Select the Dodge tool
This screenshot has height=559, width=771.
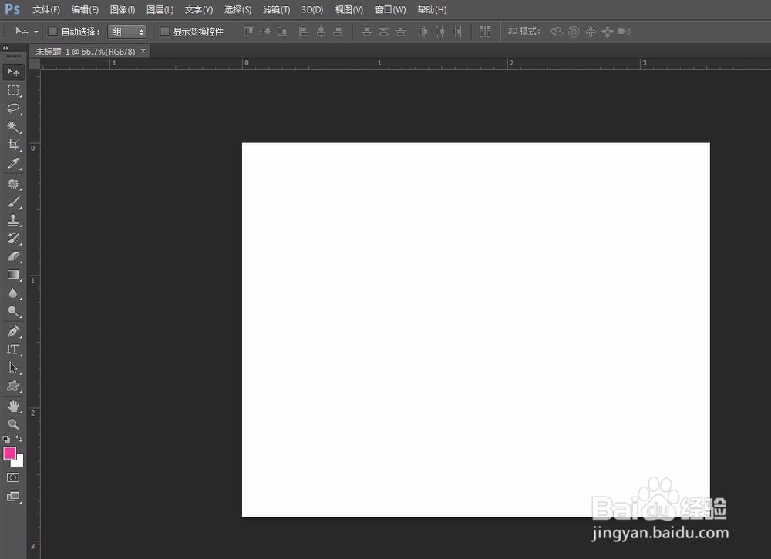coord(13,311)
